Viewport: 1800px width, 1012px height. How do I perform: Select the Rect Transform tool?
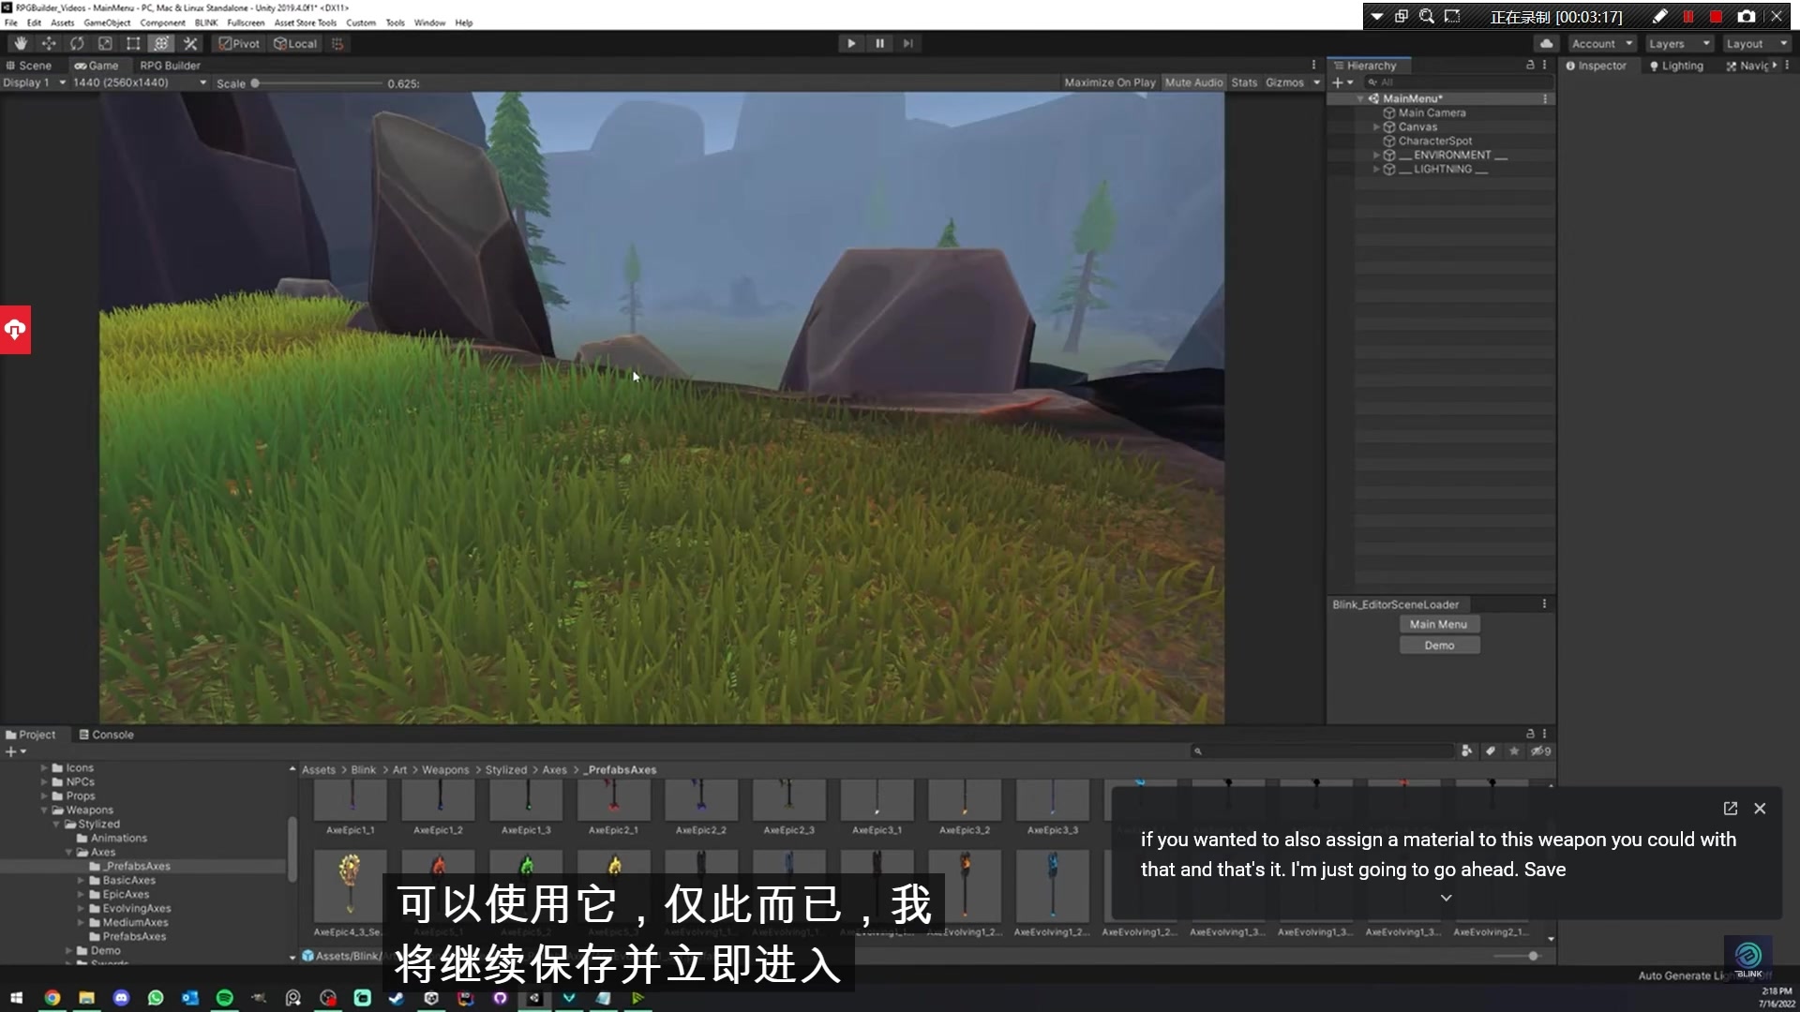click(132, 43)
